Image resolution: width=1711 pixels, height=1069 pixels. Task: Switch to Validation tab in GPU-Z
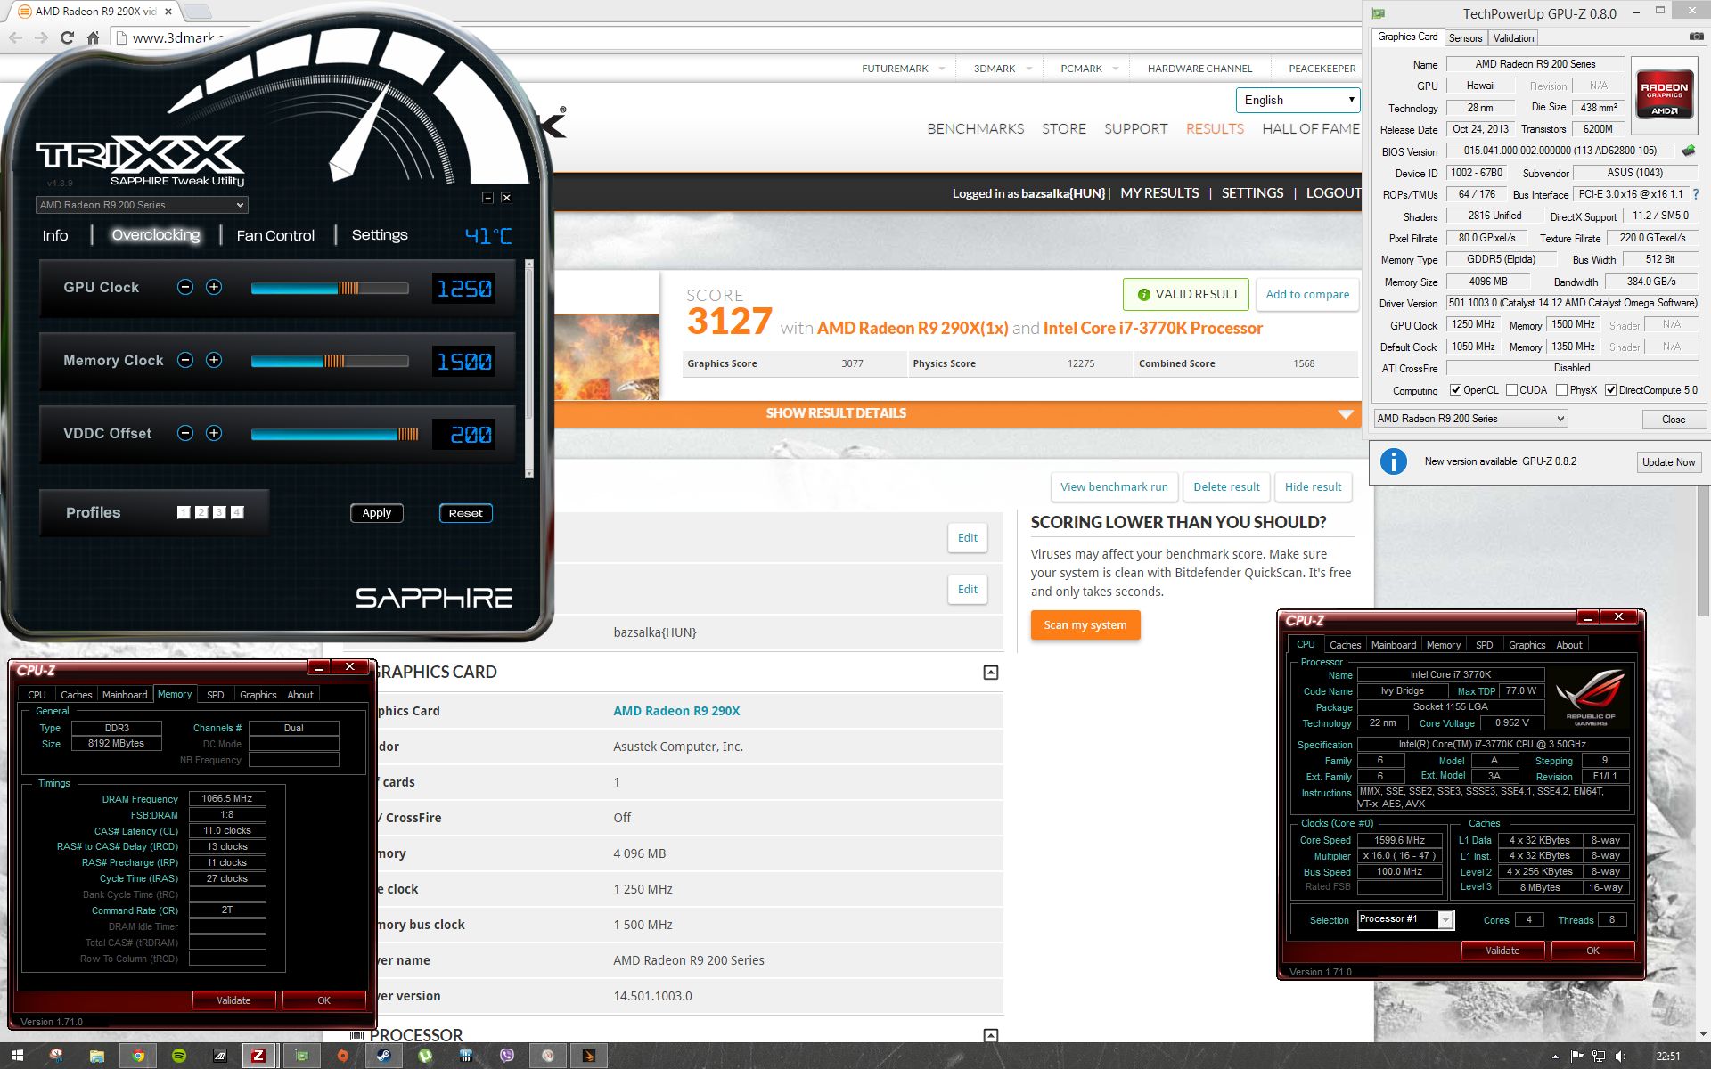point(1513,38)
